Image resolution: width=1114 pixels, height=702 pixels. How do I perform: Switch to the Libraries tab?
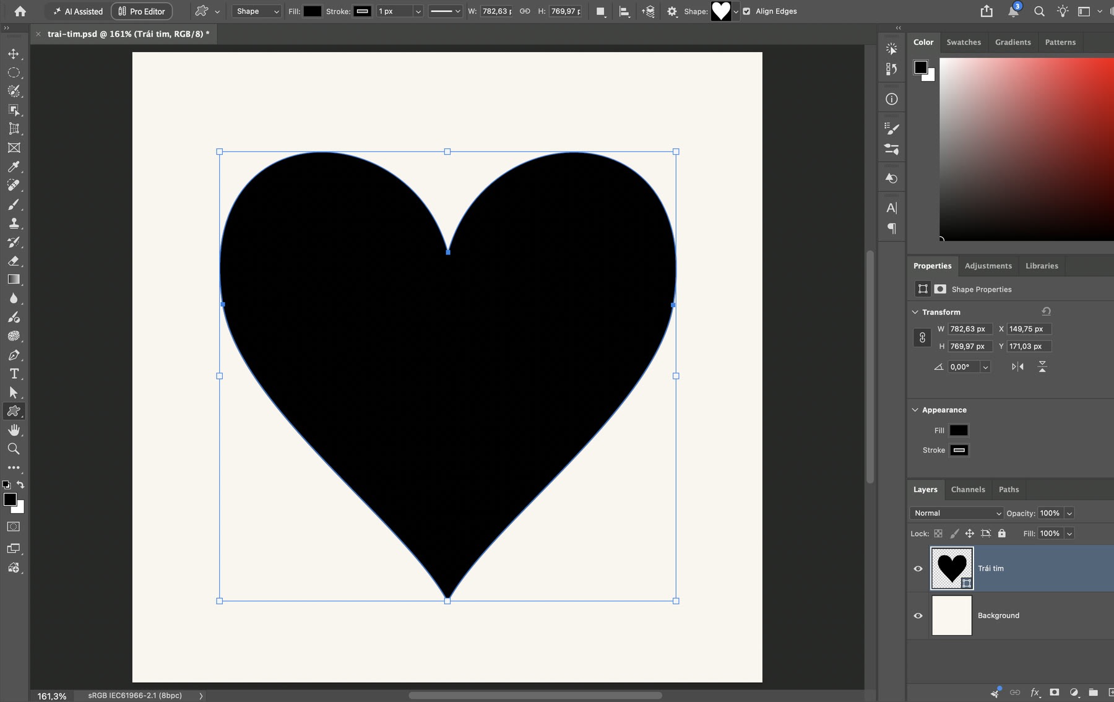(x=1042, y=266)
